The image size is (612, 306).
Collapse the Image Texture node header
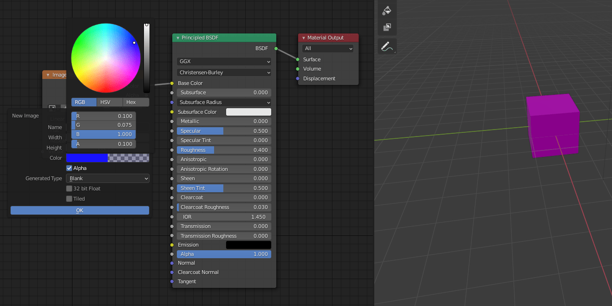pyautogui.click(x=49, y=74)
